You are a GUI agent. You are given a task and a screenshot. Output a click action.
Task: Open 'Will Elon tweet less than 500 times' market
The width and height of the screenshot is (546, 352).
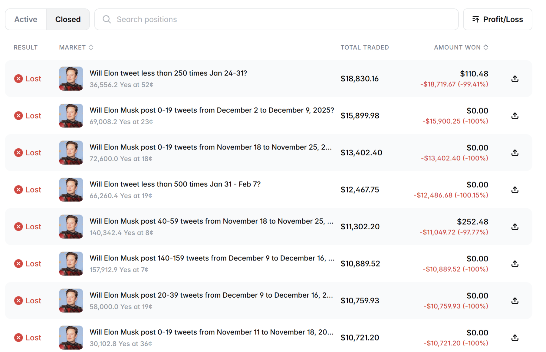(175, 184)
